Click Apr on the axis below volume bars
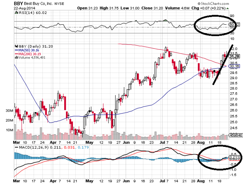This screenshot has height=184, width=243. tap(53, 142)
